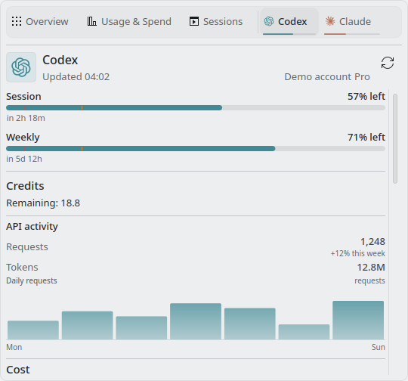Image resolution: width=408 pixels, height=381 pixels.
Task: Click 'in 5d 12h' reset time
Action: [x=24, y=159]
